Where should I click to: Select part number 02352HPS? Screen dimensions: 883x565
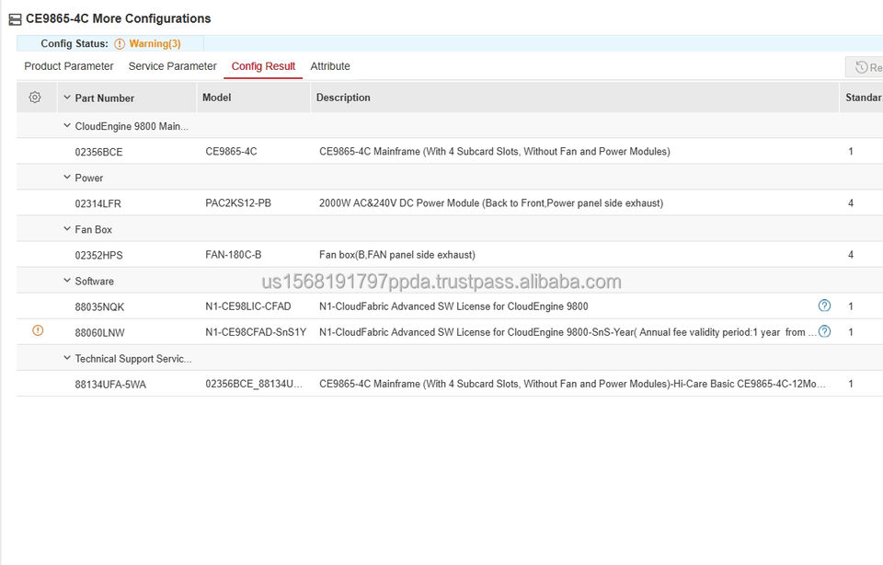point(98,255)
